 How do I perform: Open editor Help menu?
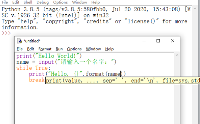pyautogui.click(x=109, y=49)
